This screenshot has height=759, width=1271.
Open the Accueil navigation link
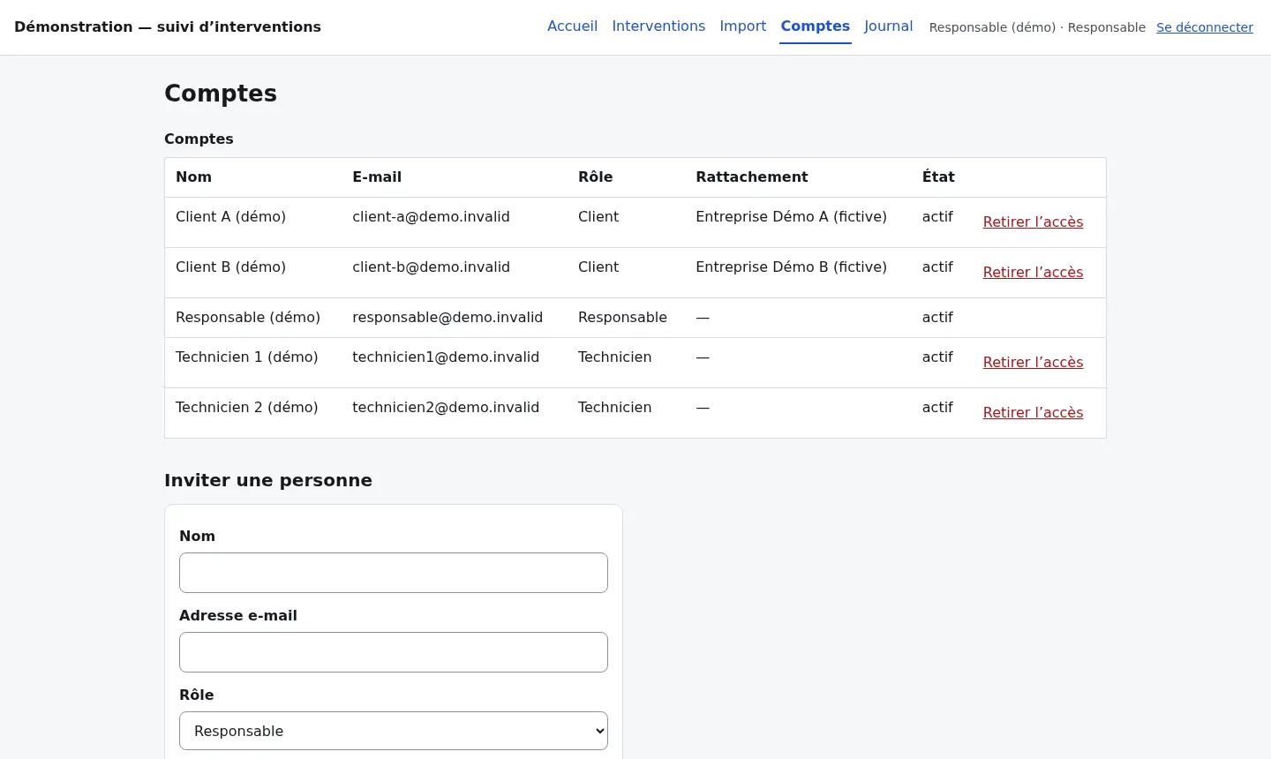[x=572, y=26]
